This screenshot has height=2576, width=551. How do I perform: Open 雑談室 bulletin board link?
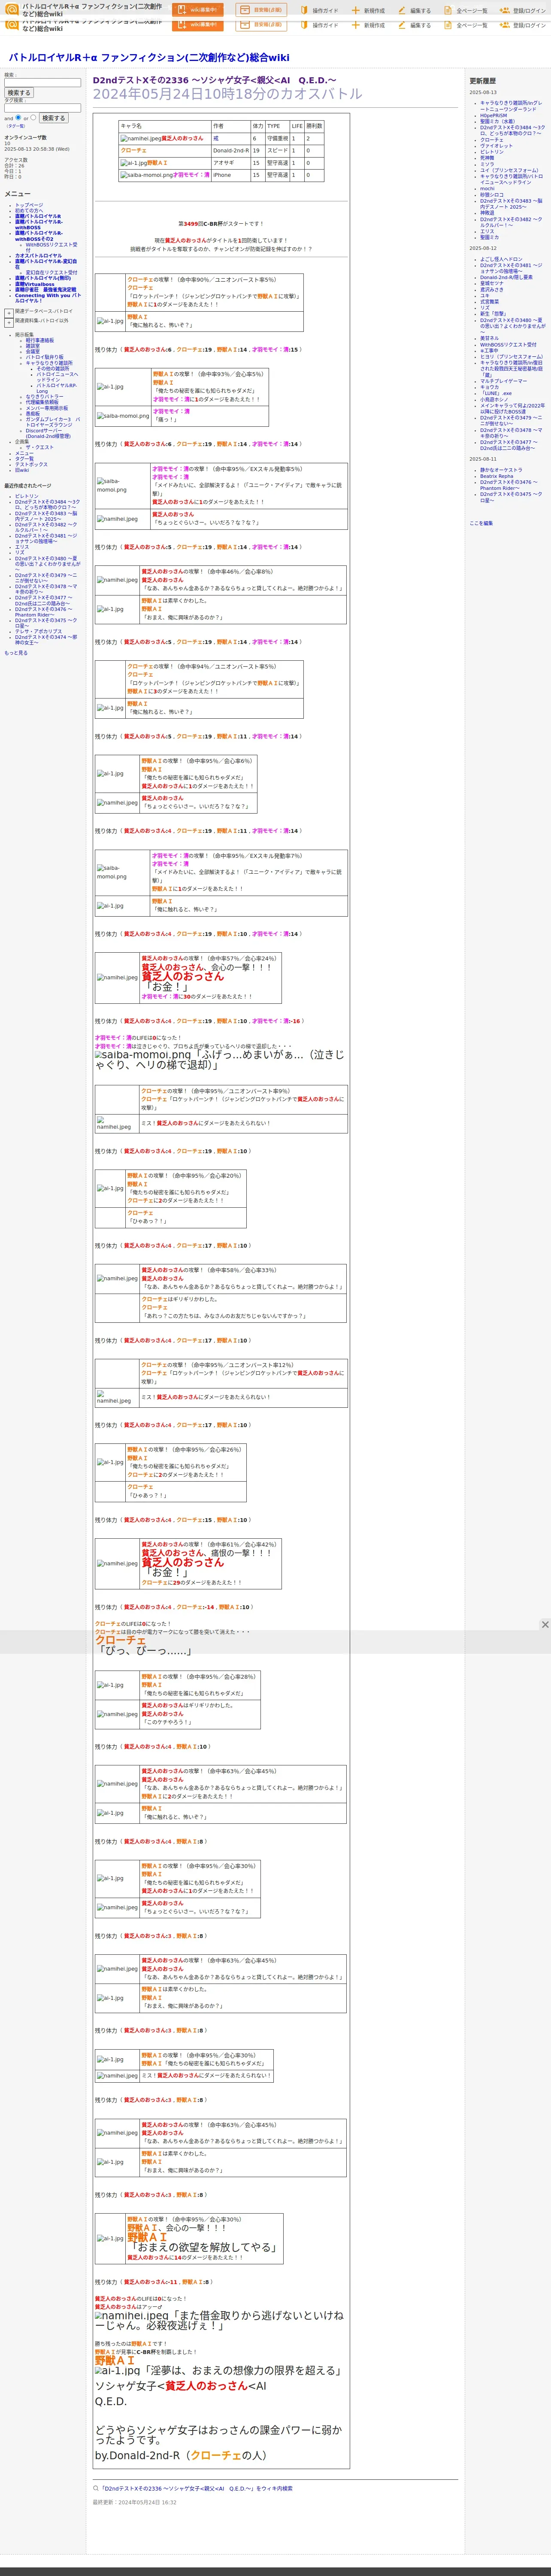[x=33, y=346]
